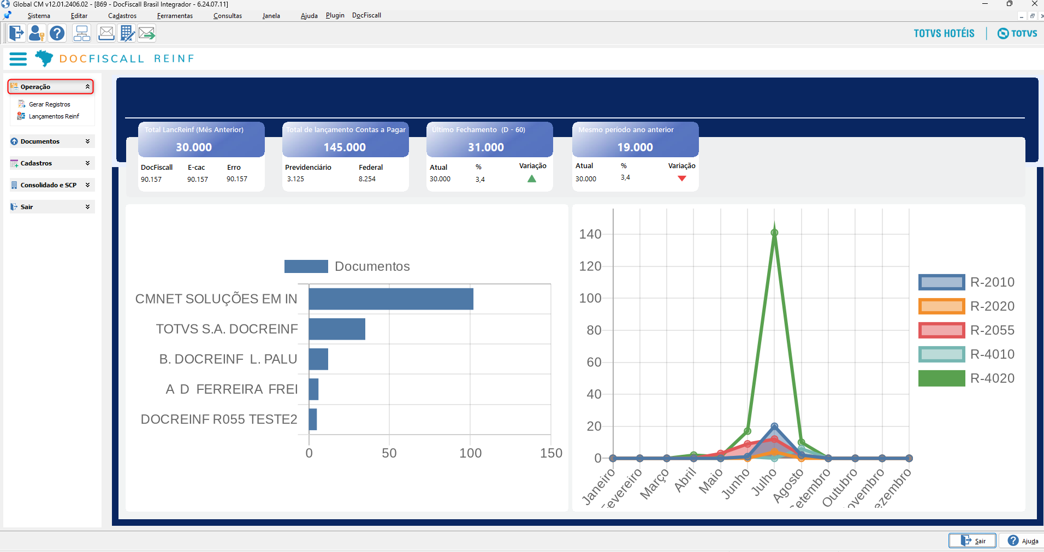Select Gerar Registros in the sidebar
The image size is (1044, 552).
coord(49,104)
